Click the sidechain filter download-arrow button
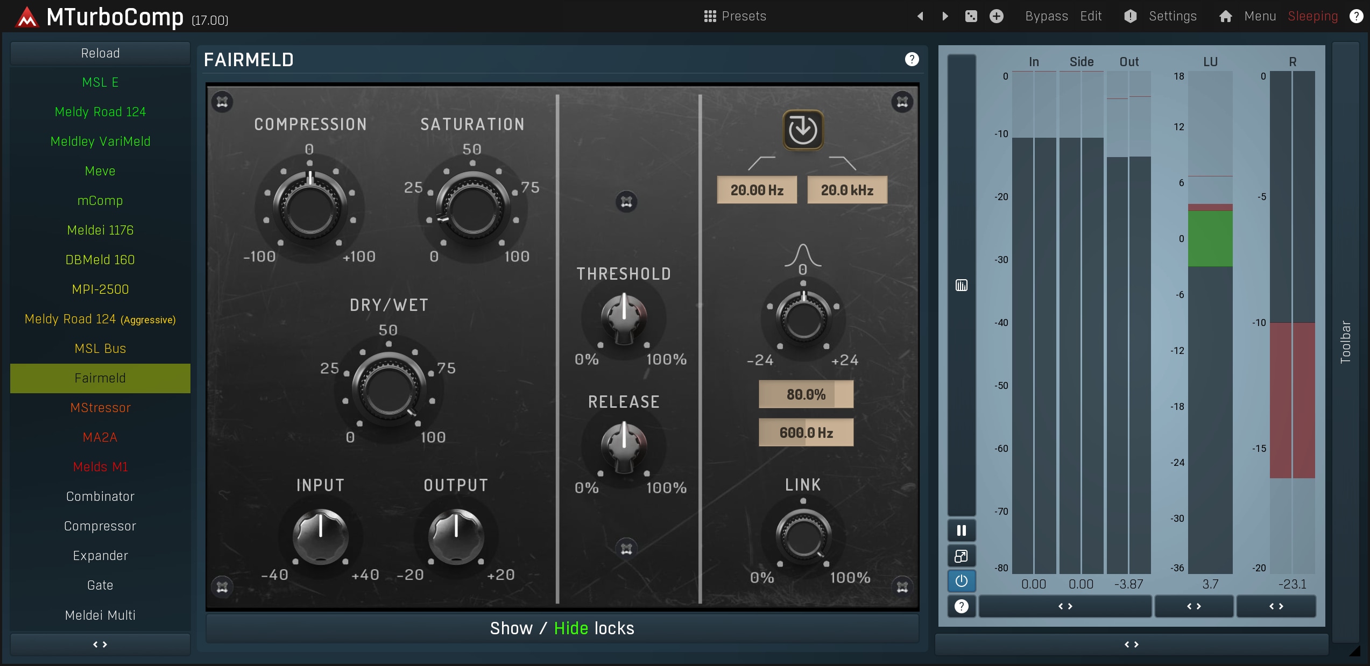 pyautogui.click(x=802, y=130)
